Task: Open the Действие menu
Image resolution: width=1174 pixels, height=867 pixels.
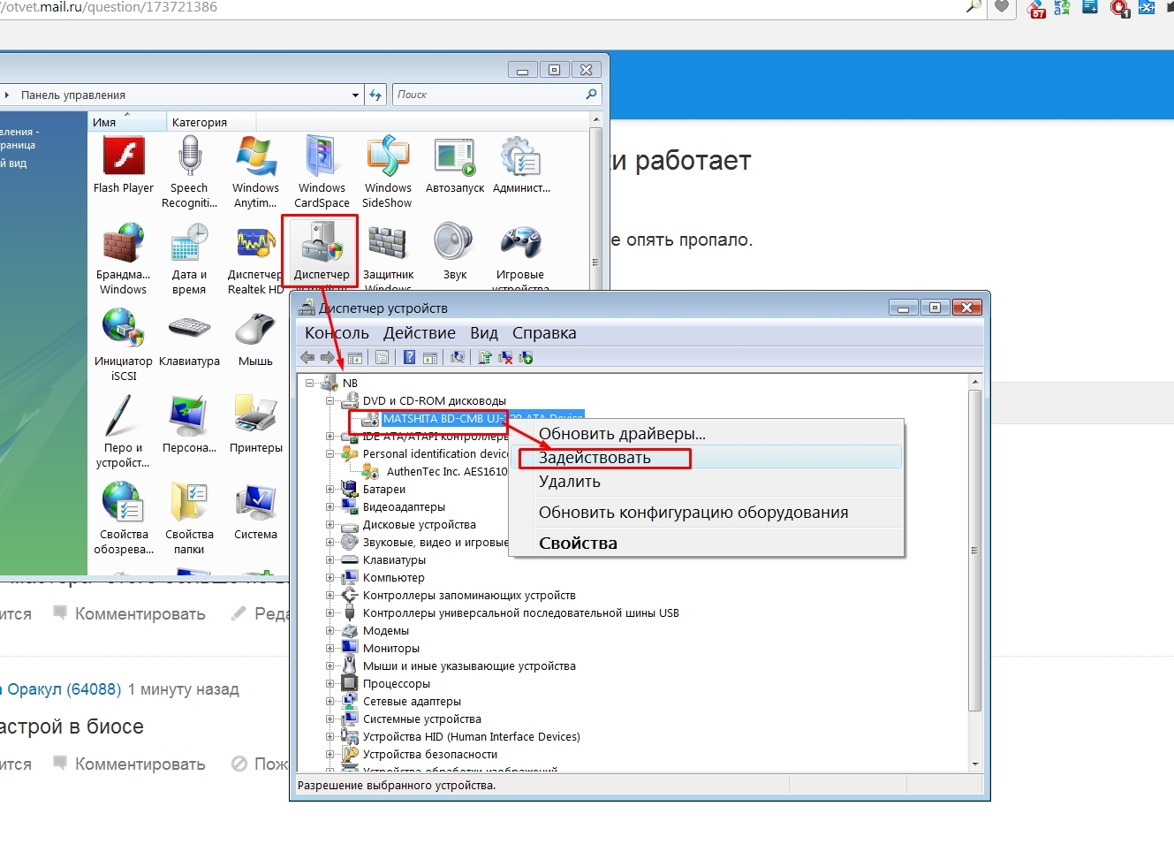Action: click(419, 333)
